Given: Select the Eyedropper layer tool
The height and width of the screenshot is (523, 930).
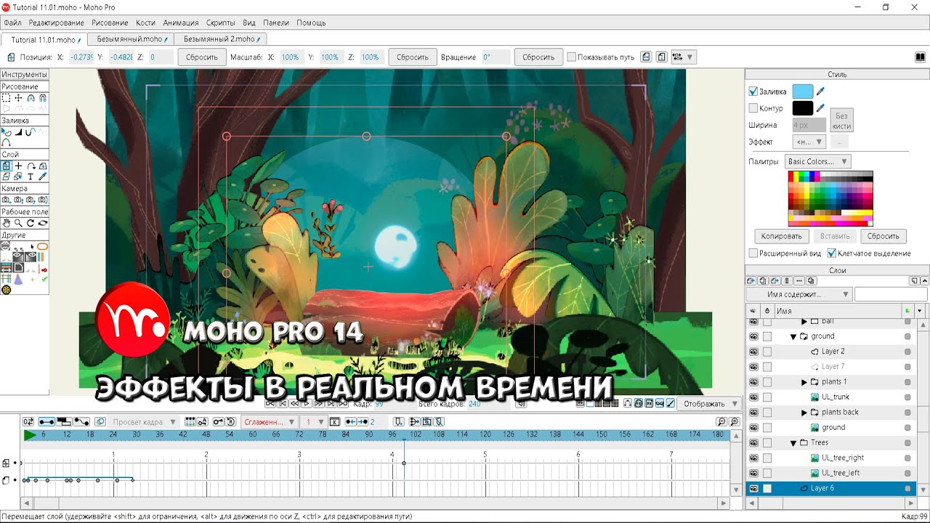Looking at the screenshot, I should coord(43,177).
